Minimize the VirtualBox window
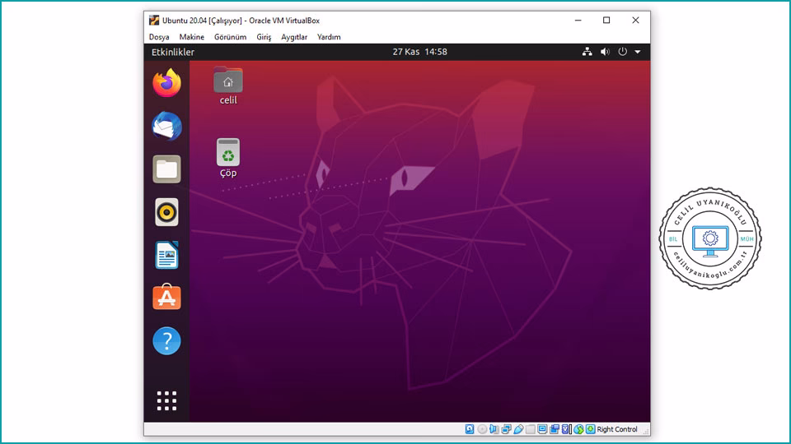The height and width of the screenshot is (444, 791). click(x=578, y=20)
